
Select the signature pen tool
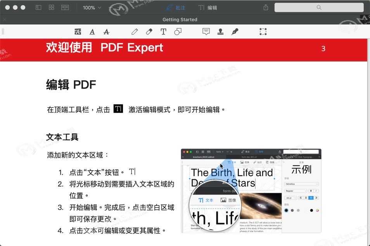point(235,32)
